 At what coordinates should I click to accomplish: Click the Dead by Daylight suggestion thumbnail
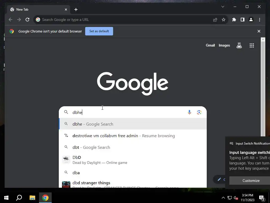click(66, 160)
